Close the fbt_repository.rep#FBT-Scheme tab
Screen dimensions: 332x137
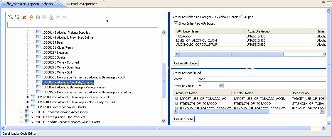(57, 4)
